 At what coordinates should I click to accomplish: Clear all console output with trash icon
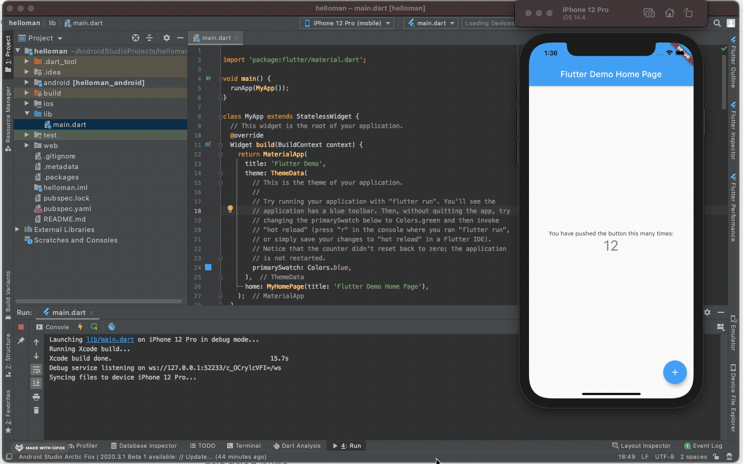[x=36, y=410]
